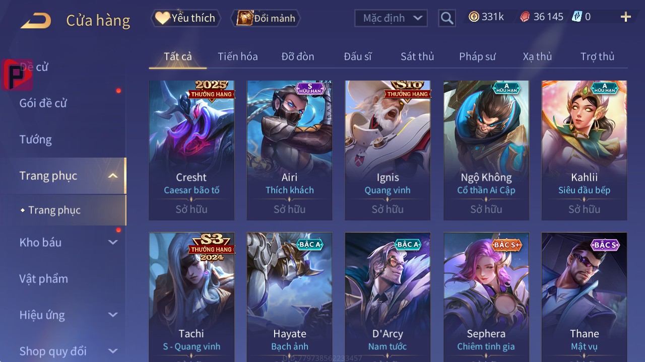
Task: Open the search magnifier icon
Action: click(x=447, y=18)
